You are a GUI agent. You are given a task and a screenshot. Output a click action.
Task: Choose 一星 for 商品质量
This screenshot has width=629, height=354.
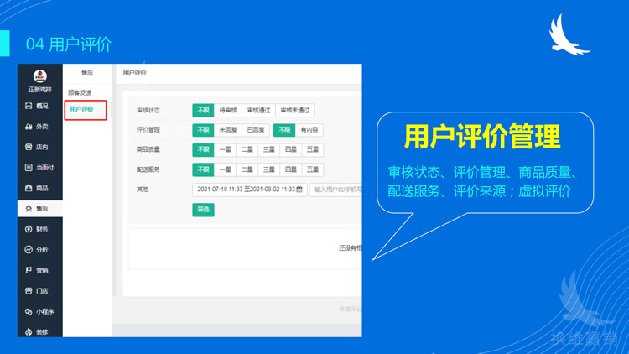click(225, 149)
